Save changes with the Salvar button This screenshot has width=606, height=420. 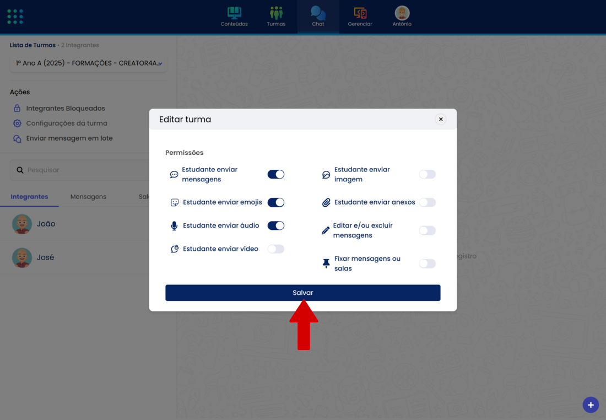point(302,293)
